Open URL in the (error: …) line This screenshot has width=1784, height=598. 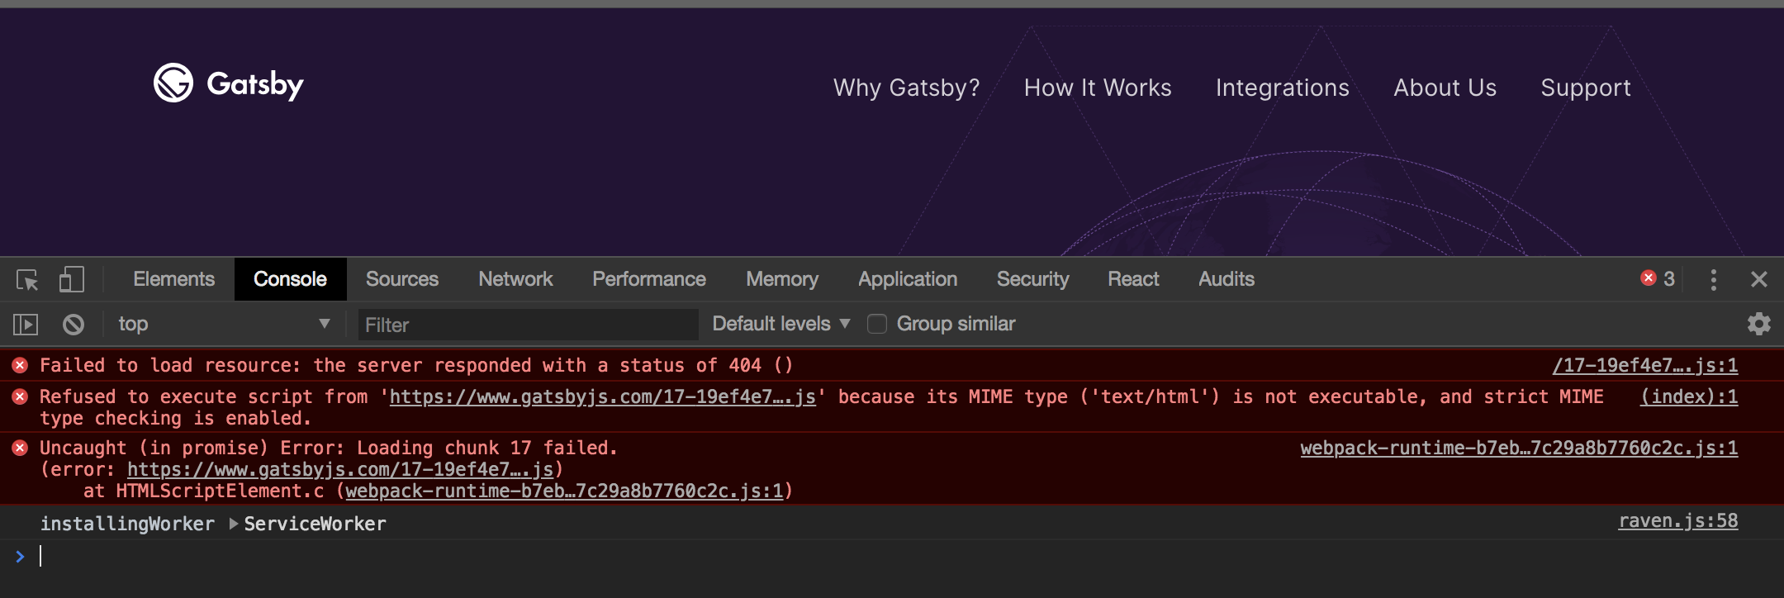[340, 469]
